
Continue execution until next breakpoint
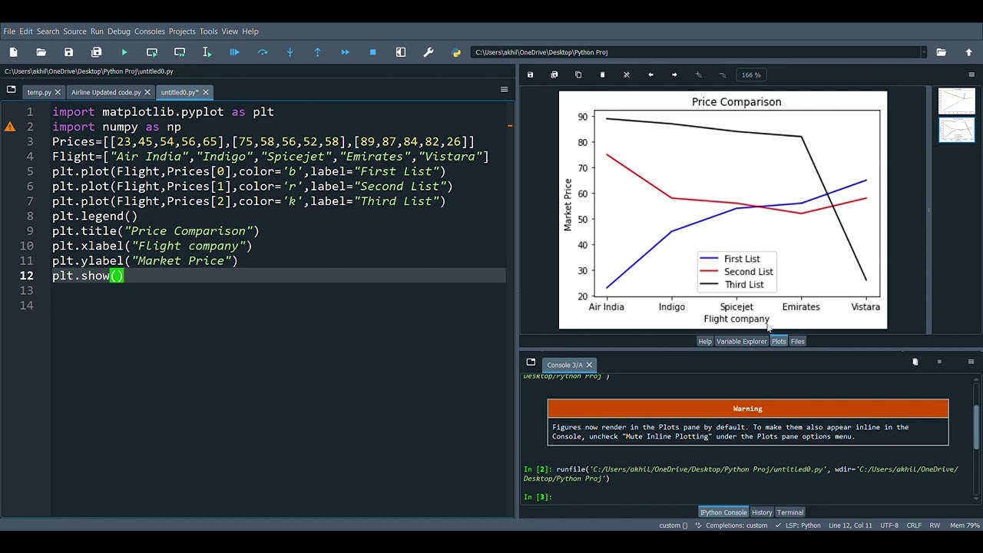coord(346,52)
